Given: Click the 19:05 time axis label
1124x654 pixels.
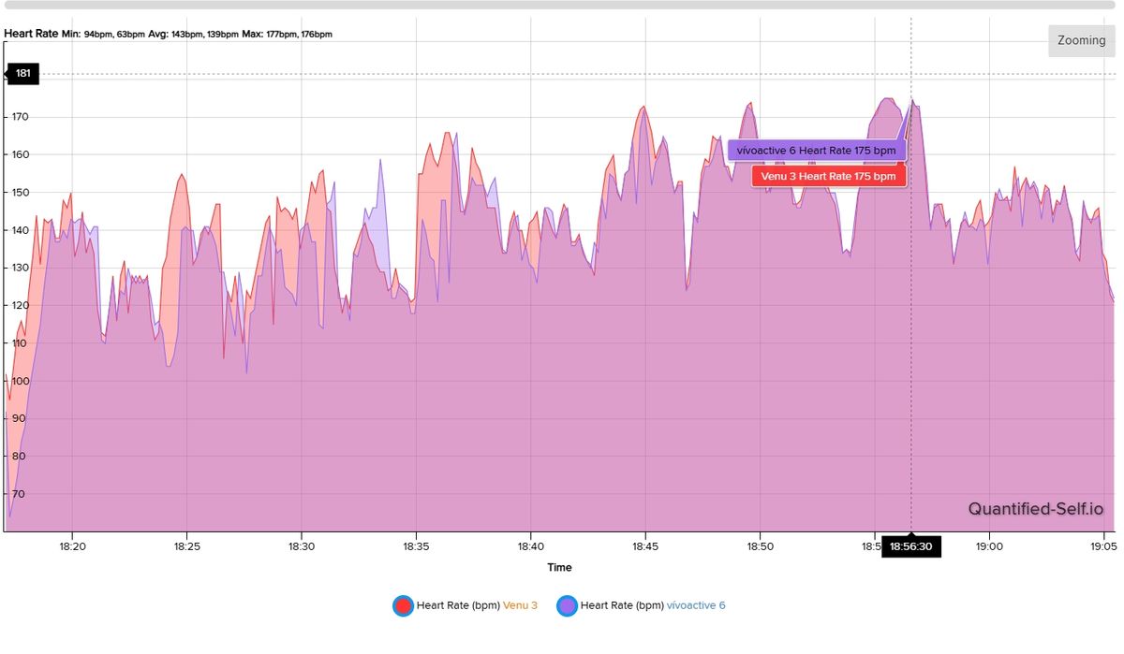Looking at the screenshot, I should [x=1103, y=546].
